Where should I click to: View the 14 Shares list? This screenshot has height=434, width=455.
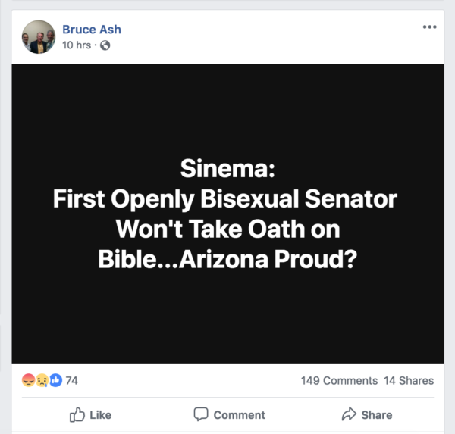(x=409, y=381)
